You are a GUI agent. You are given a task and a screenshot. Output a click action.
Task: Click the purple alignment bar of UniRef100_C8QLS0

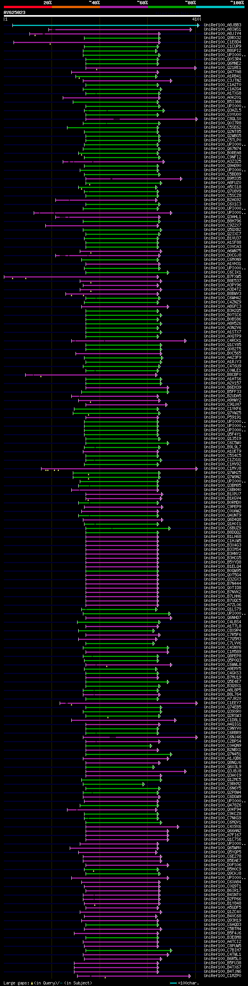[x=142, y=119]
